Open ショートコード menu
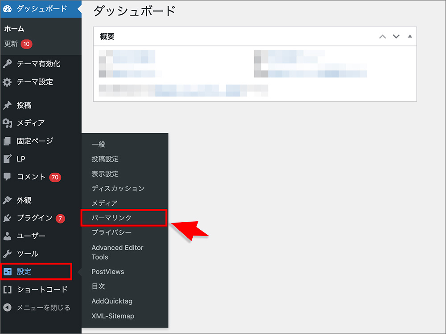 click(x=42, y=289)
